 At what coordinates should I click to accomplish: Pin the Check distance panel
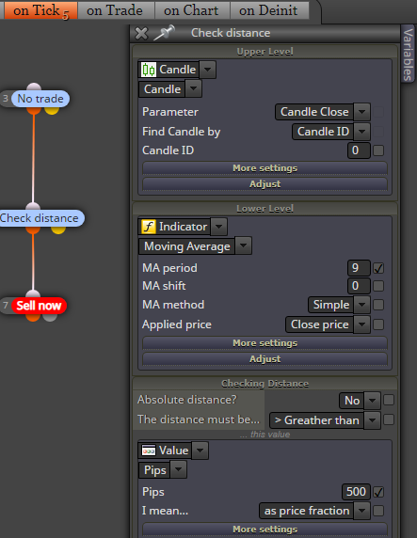[x=164, y=33]
